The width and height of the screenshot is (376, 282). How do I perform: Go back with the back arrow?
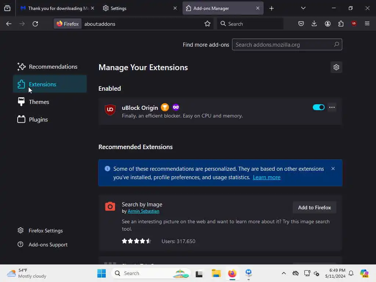coord(9,24)
